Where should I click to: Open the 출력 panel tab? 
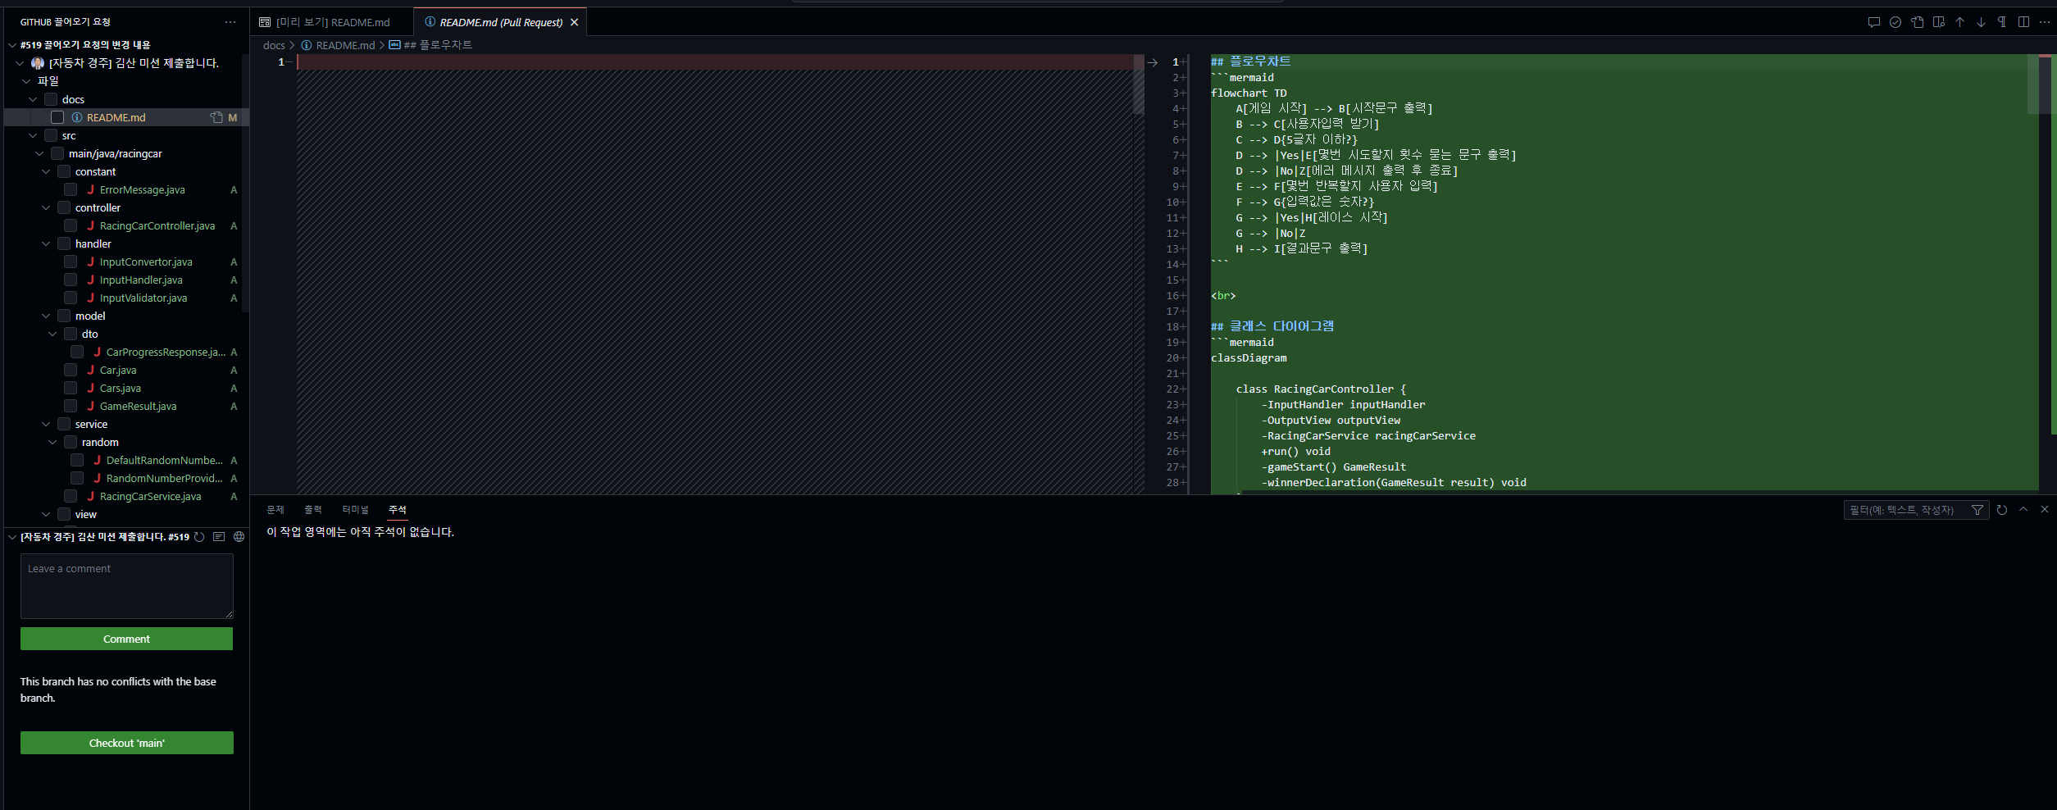pyautogui.click(x=313, y=510)
